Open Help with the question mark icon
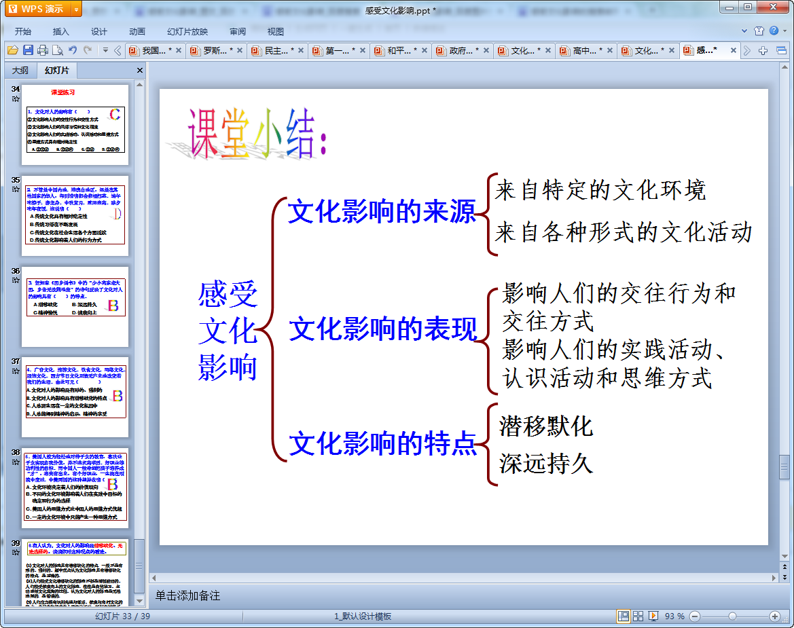Viewport: 794px width, 628px height. tap(774, 31)
